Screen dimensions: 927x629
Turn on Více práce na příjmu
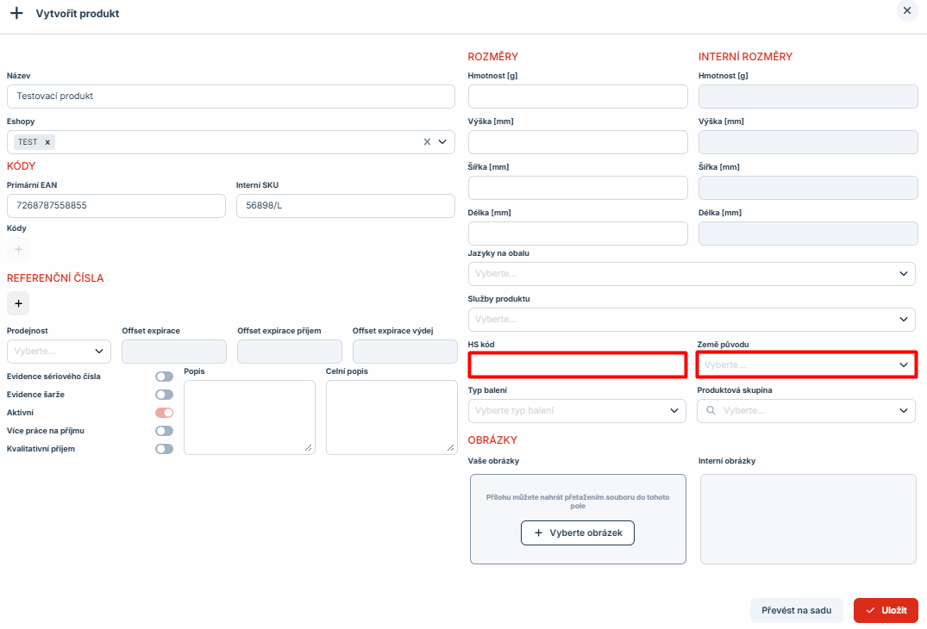(x=164, y=431)
